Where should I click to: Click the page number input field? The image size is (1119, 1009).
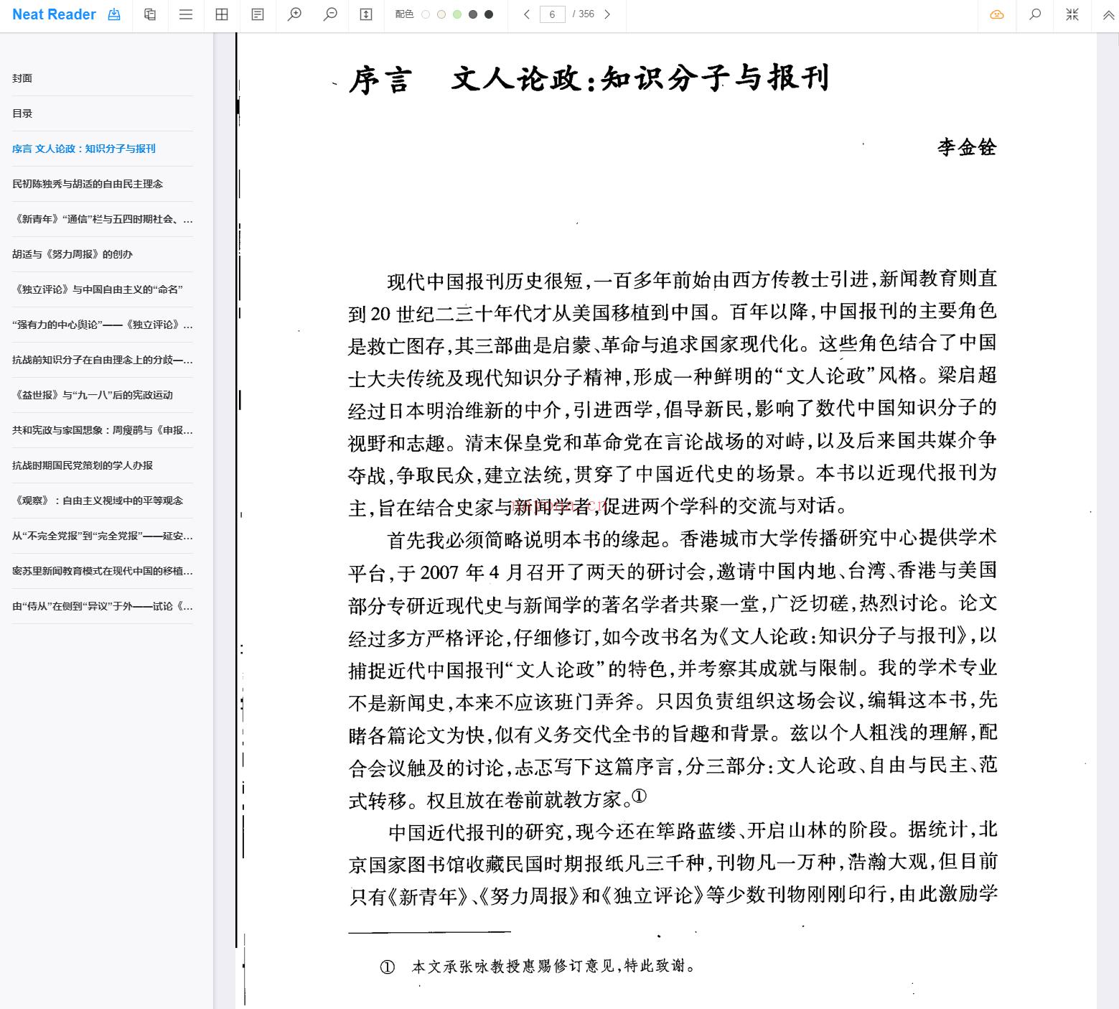tap(552, 14)
